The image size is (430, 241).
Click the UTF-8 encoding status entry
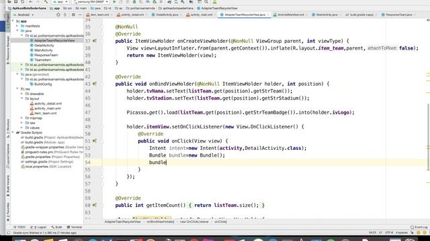[389, 233]
